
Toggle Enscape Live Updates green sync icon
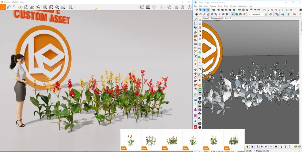tap(200, 89)
